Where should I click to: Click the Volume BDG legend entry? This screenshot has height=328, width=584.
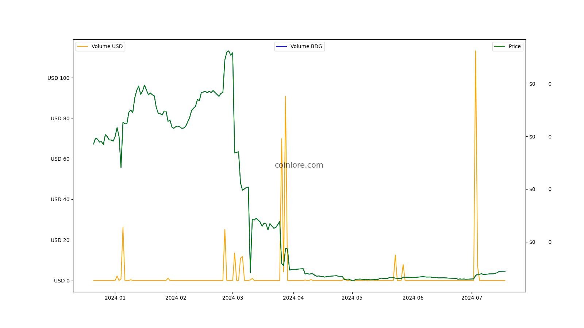point(299,46)
